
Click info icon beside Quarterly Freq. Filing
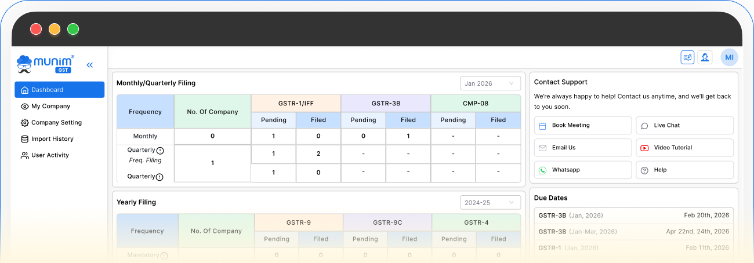click(160, 151)
